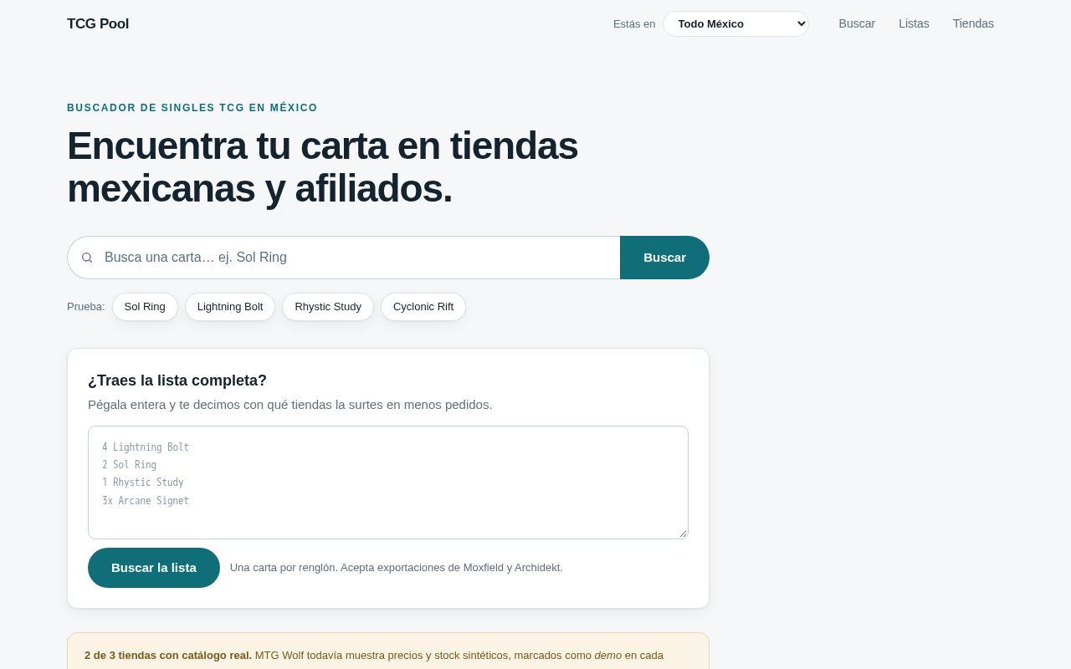
Task: Click '2 de 3 tiendas con catálogo real.' notice
Action: click(168, 655)
